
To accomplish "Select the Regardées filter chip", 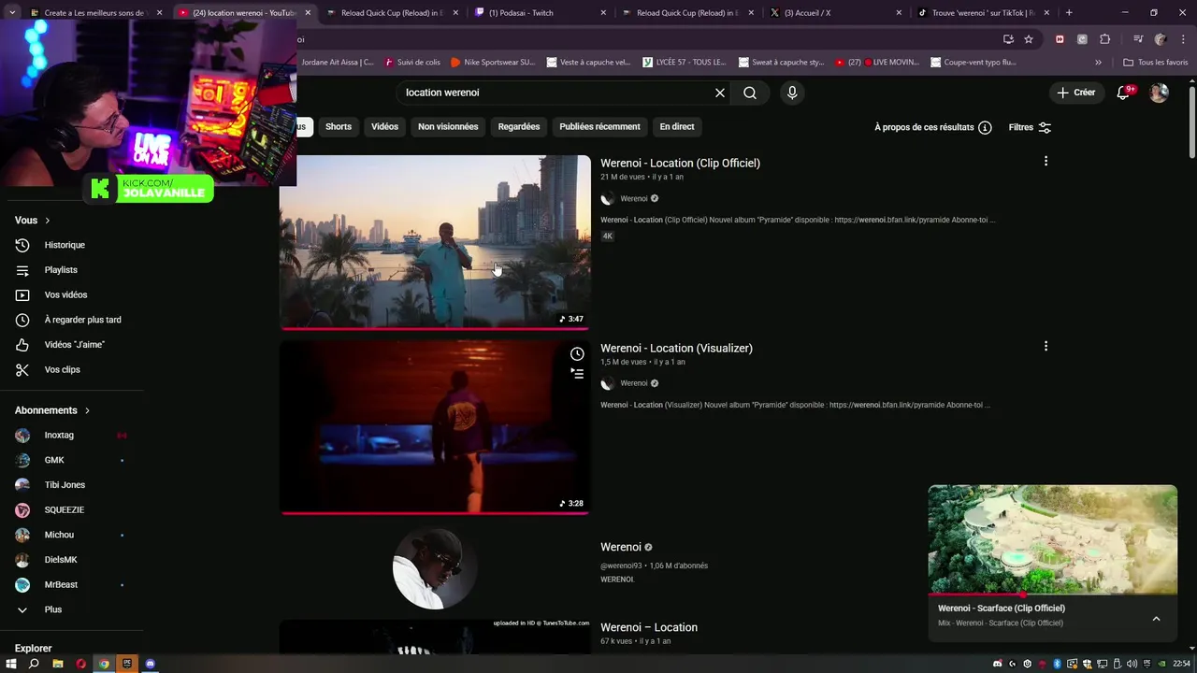I will (x=519, y=127).
